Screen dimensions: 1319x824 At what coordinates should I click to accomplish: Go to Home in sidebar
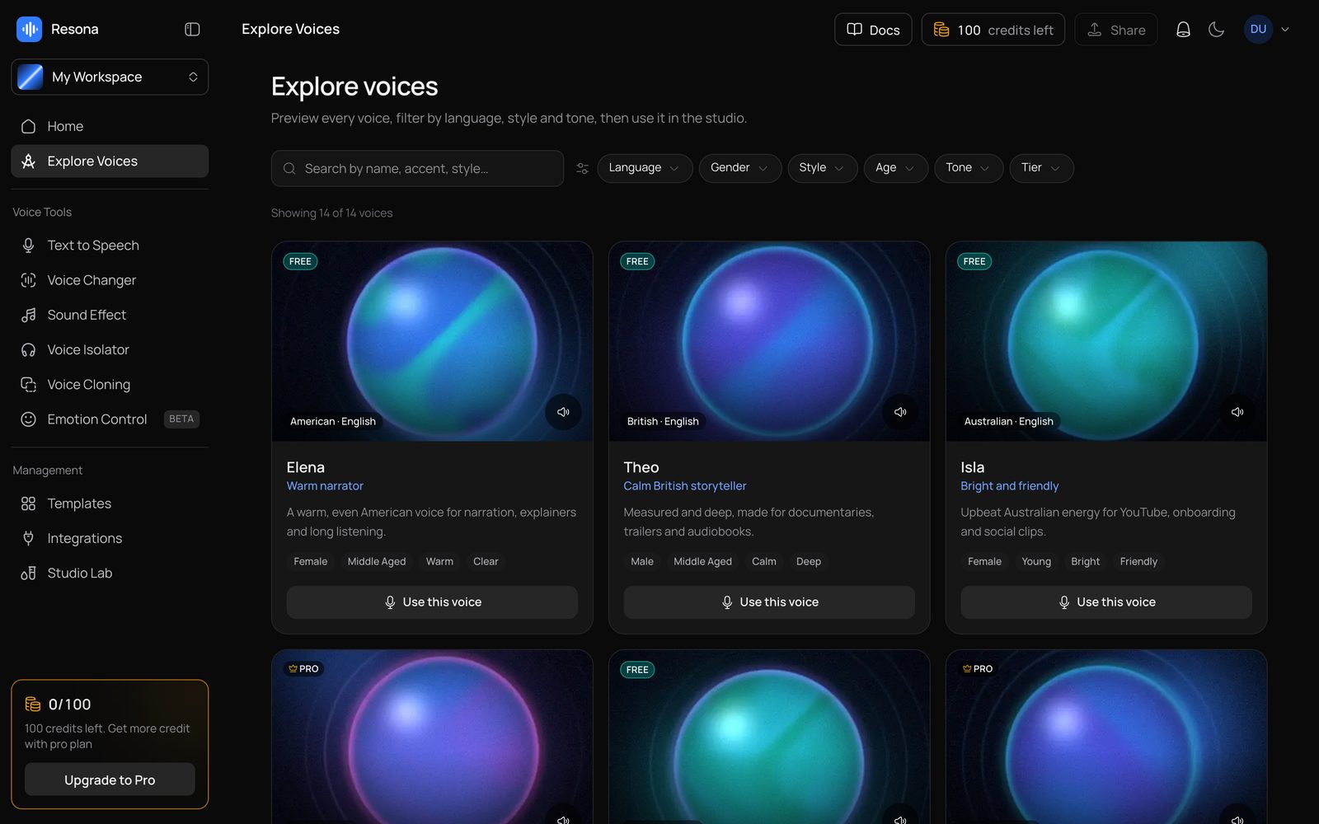[x=110, y=126]
